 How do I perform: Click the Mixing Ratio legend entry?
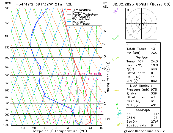tap(81, 24)
